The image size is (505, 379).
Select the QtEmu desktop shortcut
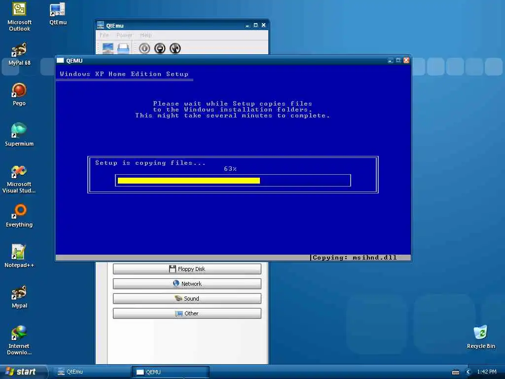coord(58,14)
